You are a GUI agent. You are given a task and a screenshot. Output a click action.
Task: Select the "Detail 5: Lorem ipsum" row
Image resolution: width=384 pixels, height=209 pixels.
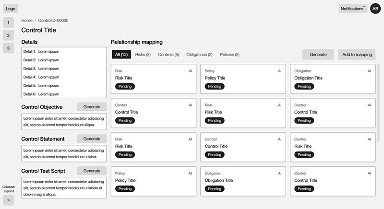(x=41, y=86)
